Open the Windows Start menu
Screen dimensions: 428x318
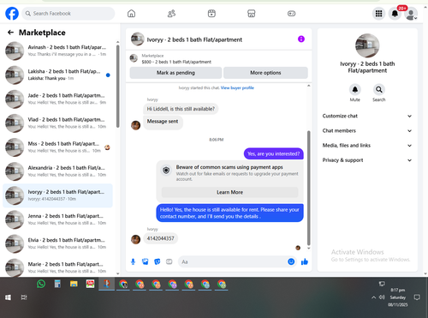click(8, 297)
